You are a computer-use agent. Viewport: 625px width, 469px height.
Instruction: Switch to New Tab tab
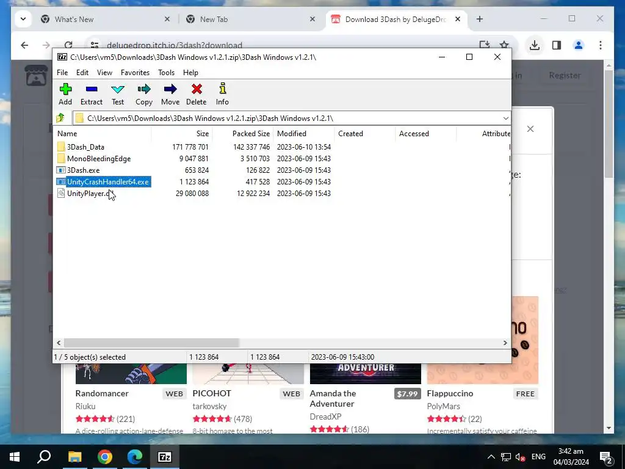coord(251,19)
